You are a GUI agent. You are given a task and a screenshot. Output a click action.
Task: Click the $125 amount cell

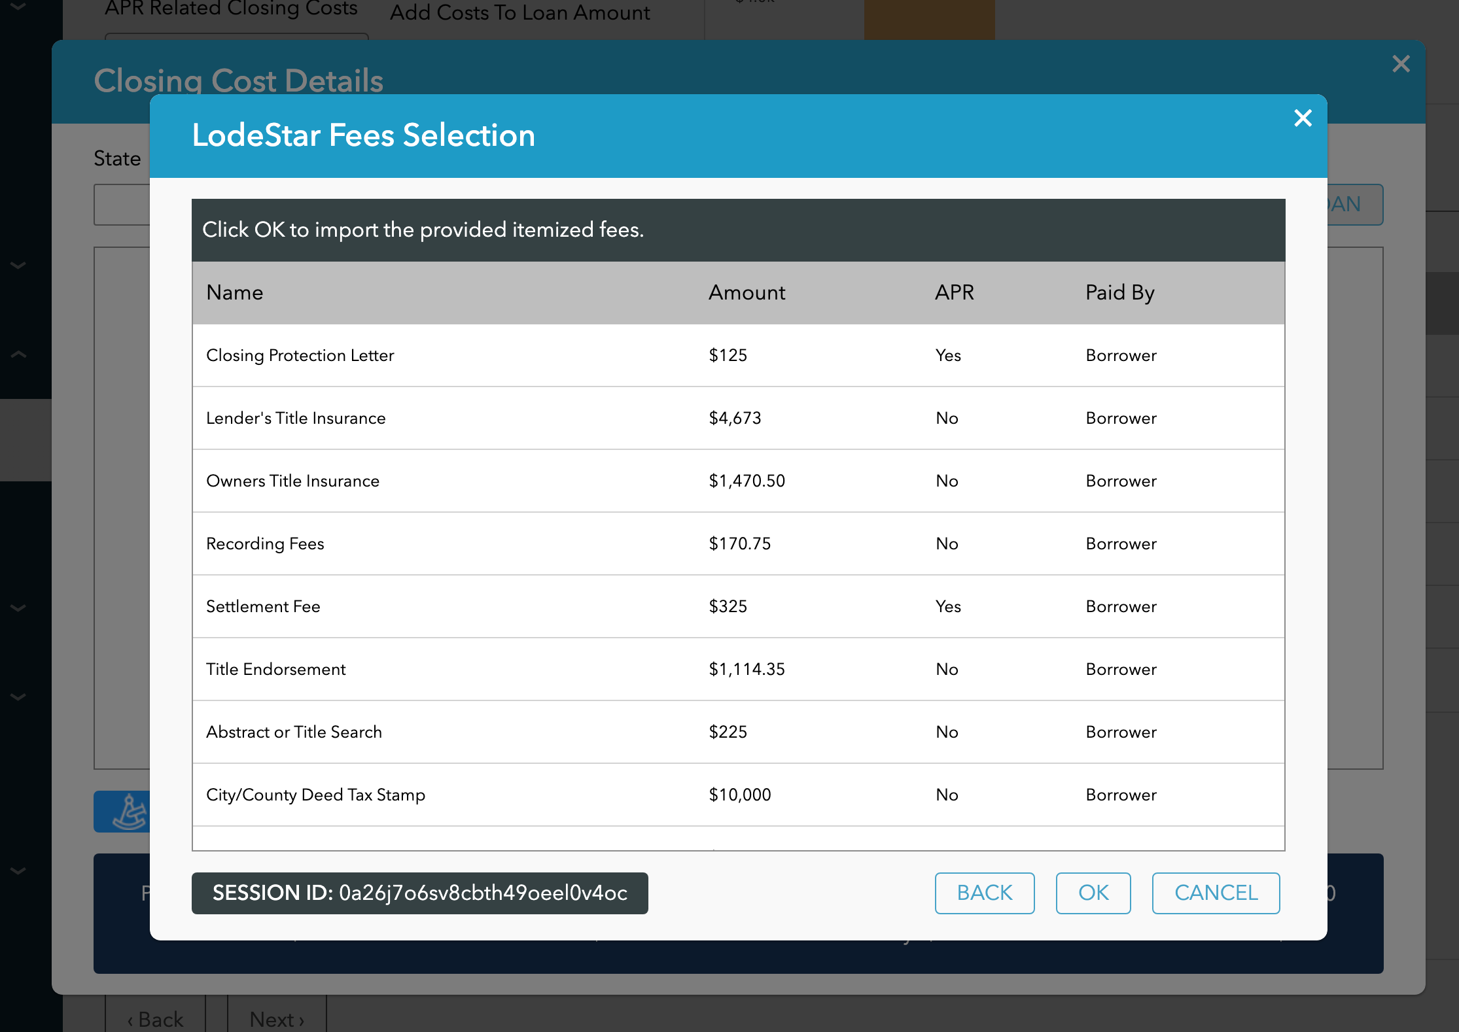[x=728, y=355]
